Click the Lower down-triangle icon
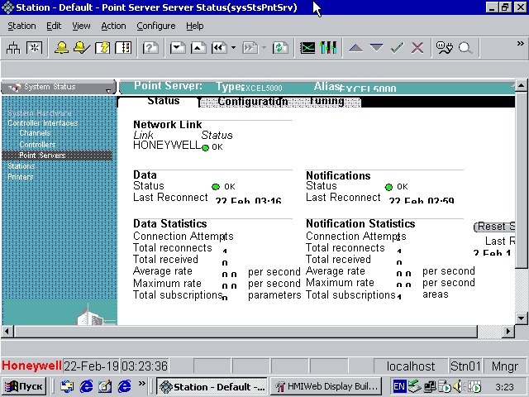The image size is (529, 397). click(x=376, y=48)
